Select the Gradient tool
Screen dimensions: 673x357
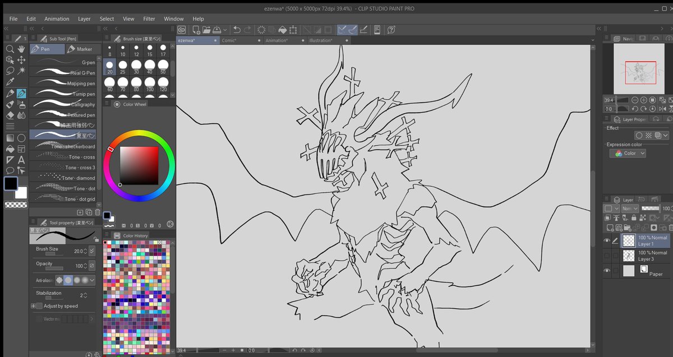(10, 138)
